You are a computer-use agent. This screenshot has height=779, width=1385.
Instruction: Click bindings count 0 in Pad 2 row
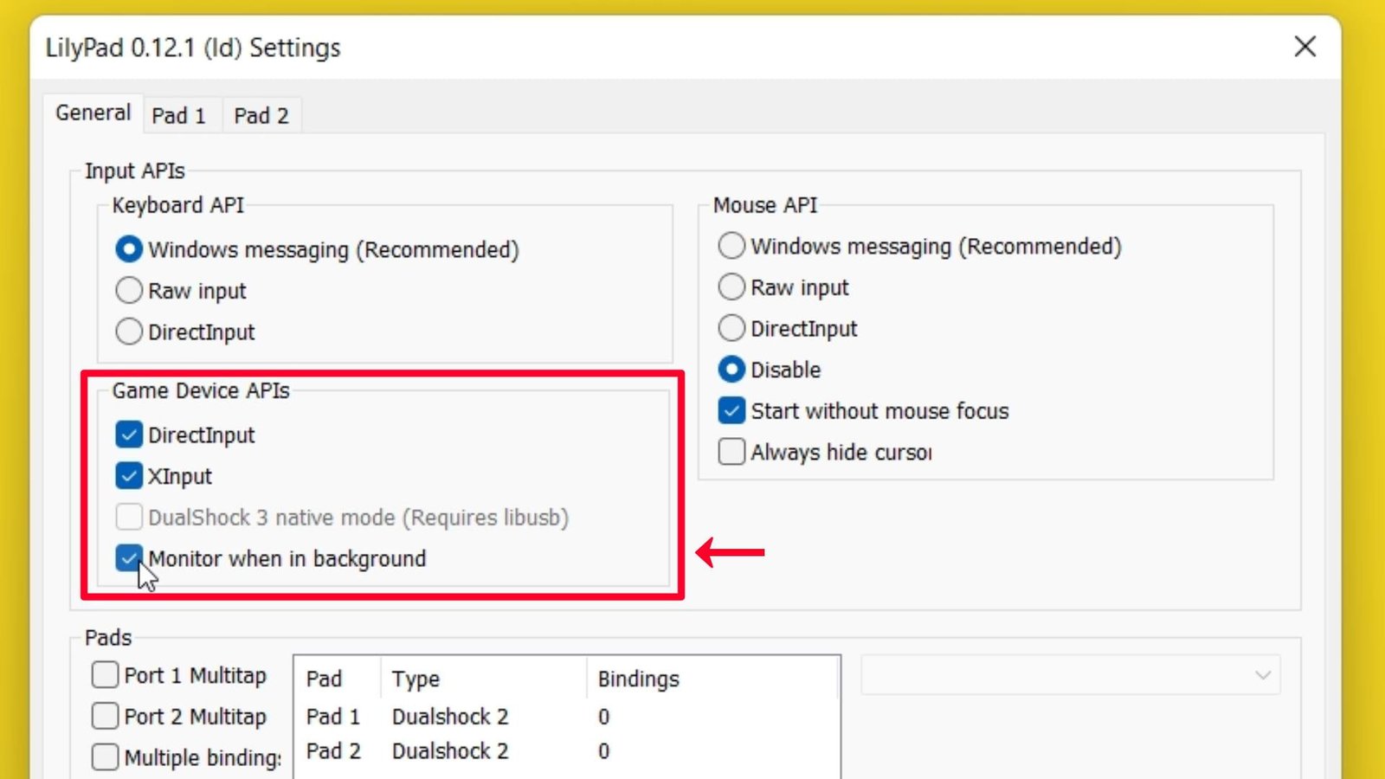(603, 751)
